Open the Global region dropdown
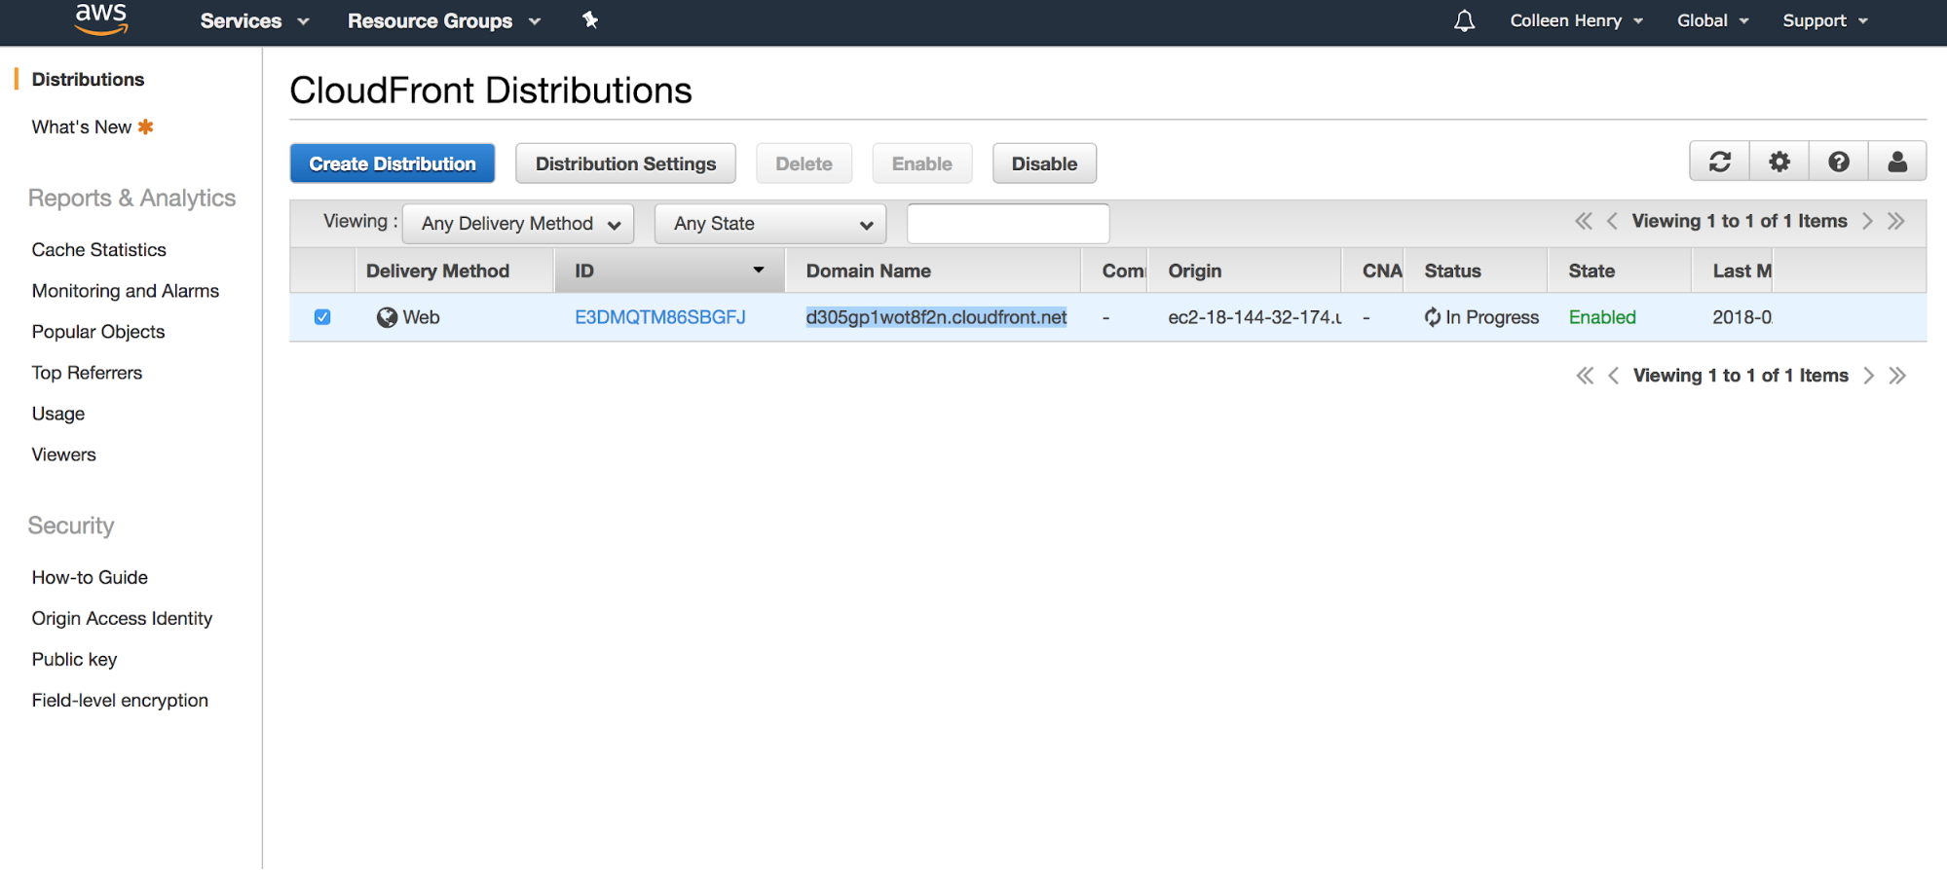Screen dimensions: 1947x870 pos(1713,20)
